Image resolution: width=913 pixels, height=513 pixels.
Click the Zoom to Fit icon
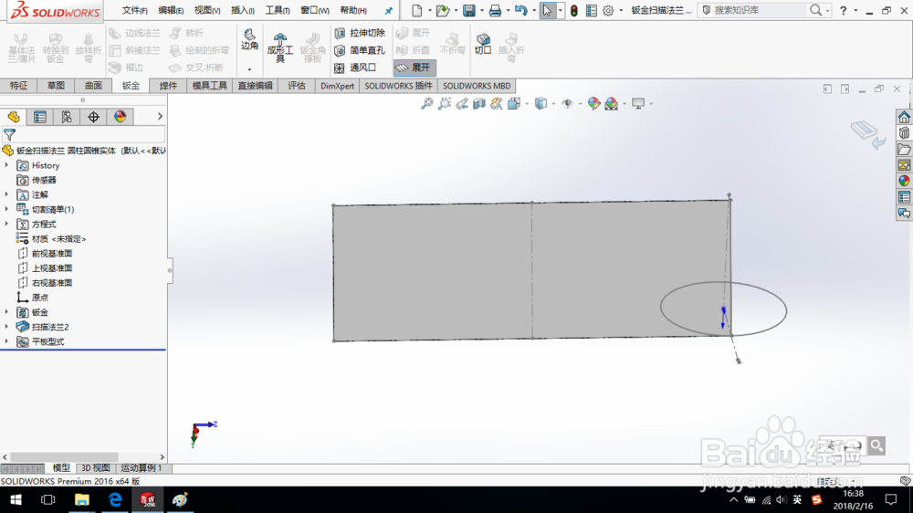tap(426, 104)
